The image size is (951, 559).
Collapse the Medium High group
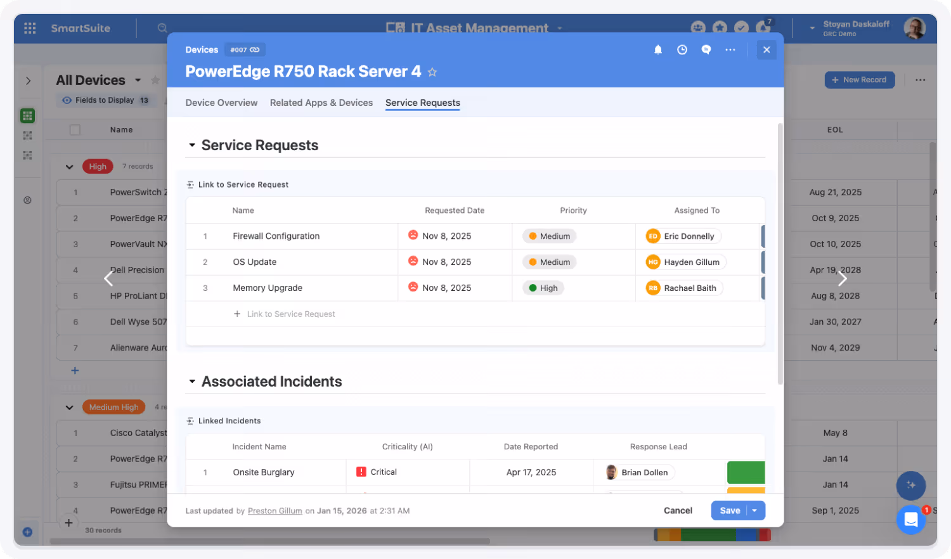tap(70, 408)
